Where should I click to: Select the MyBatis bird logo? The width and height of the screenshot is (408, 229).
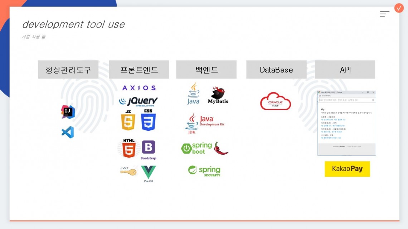pos(218,95)
